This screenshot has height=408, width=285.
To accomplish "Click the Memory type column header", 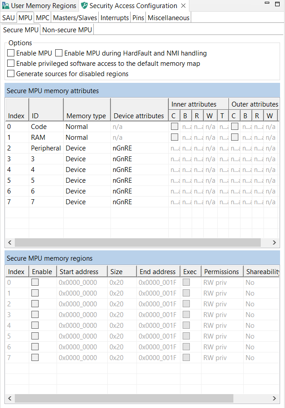I will point(87,110).
